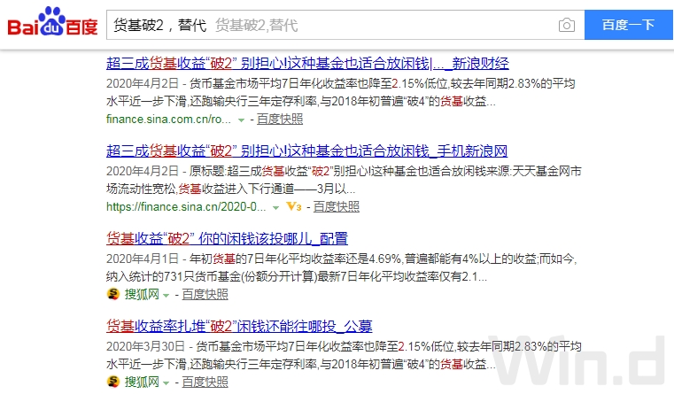The image size is (674, 394).
Task: Click the snippet text starting 2020年3月30日 - 货币基金市场
Action: (344, 355)
